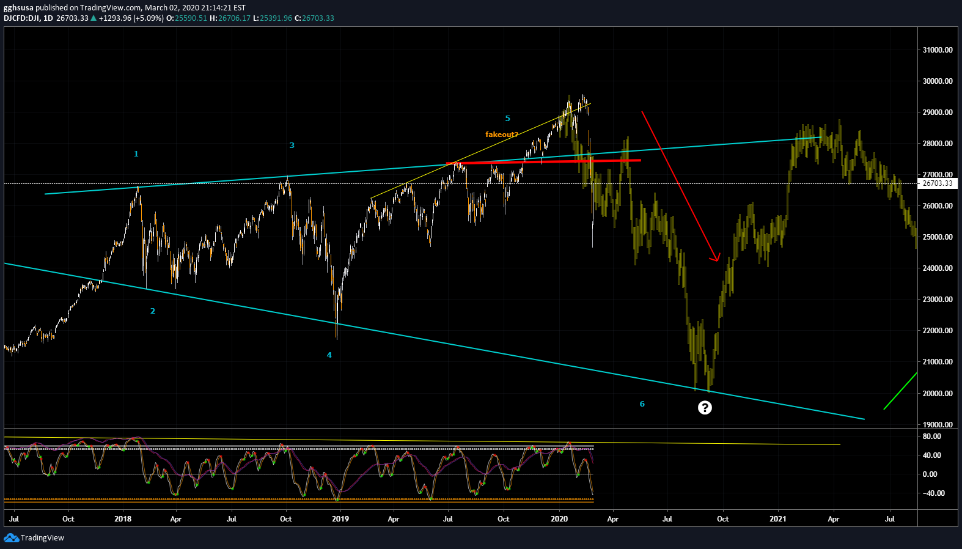Click the low price value L:25391.96
The height and width of the screenshot is (549, 962).
pos(273,18)
